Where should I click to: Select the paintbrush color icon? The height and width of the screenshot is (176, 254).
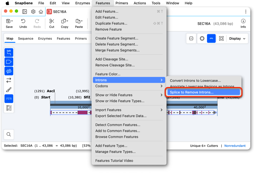9,89
